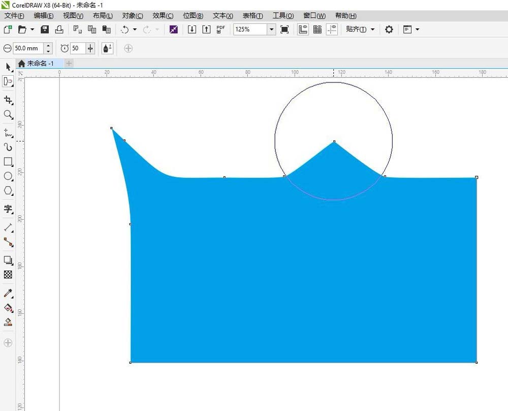Click the Publish to PDF button
This screenshot has height=411, width=508.
221,30
